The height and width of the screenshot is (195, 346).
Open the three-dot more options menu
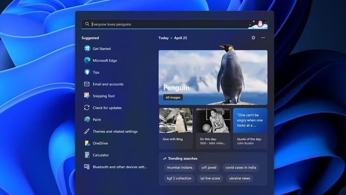click(263, 38)
